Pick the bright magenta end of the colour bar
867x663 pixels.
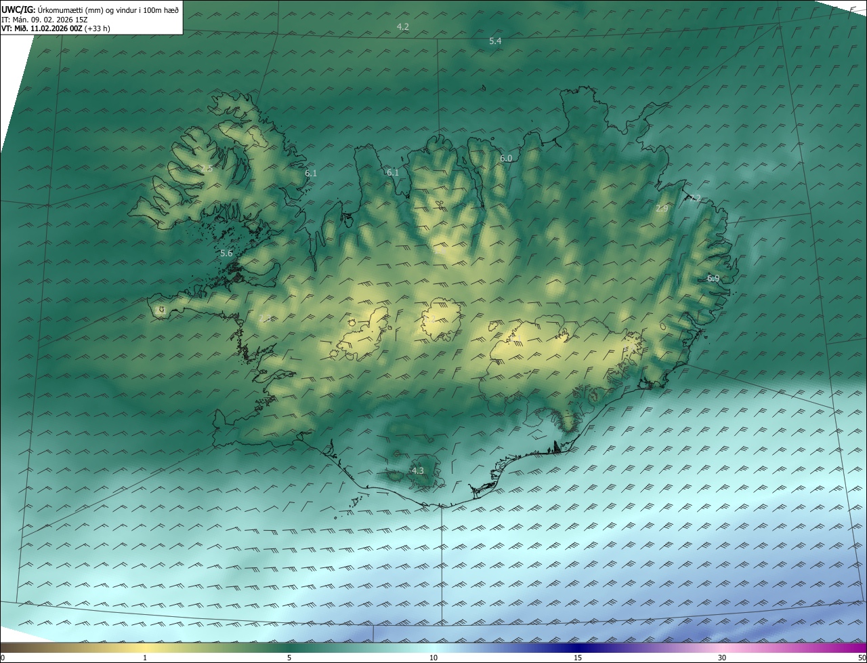click(x=853, y=648)
